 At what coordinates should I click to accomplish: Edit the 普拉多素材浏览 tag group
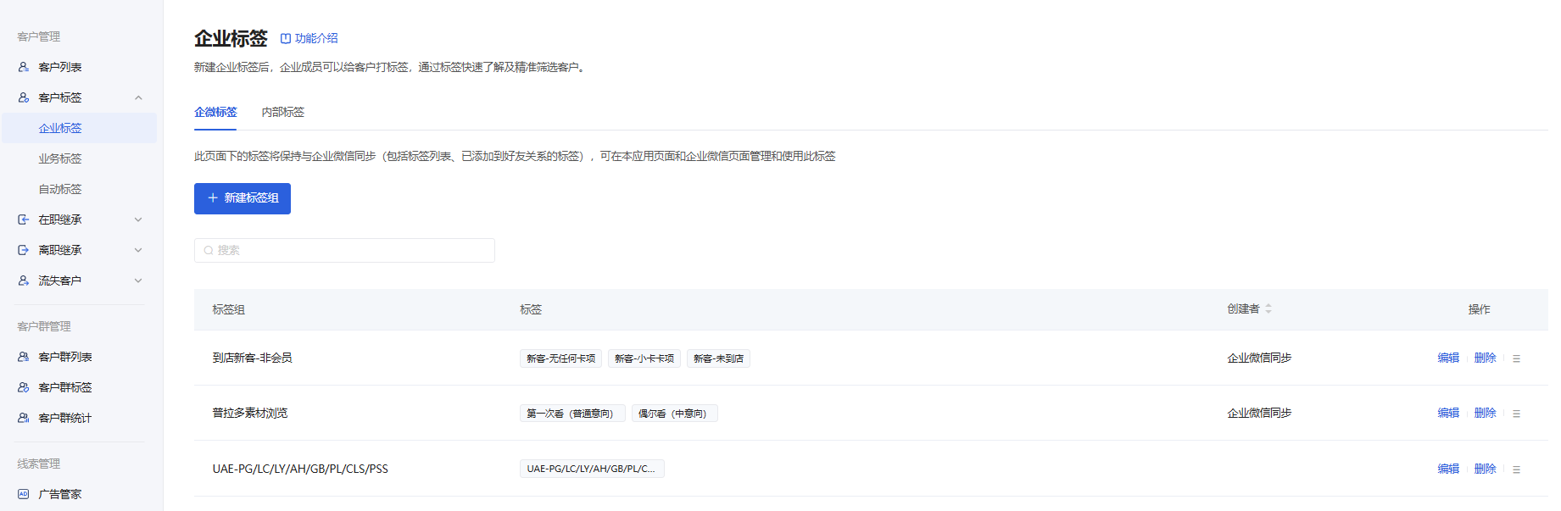pos(1448,413)
